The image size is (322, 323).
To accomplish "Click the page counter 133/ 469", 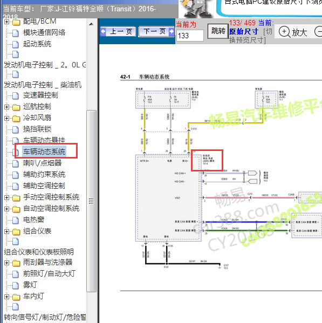I will (x=242, y=23).
